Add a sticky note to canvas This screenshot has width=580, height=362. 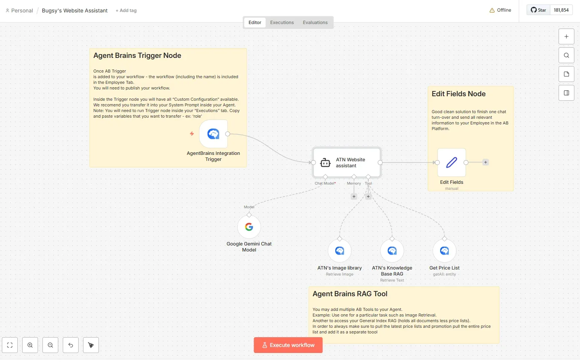click(566, 74)
